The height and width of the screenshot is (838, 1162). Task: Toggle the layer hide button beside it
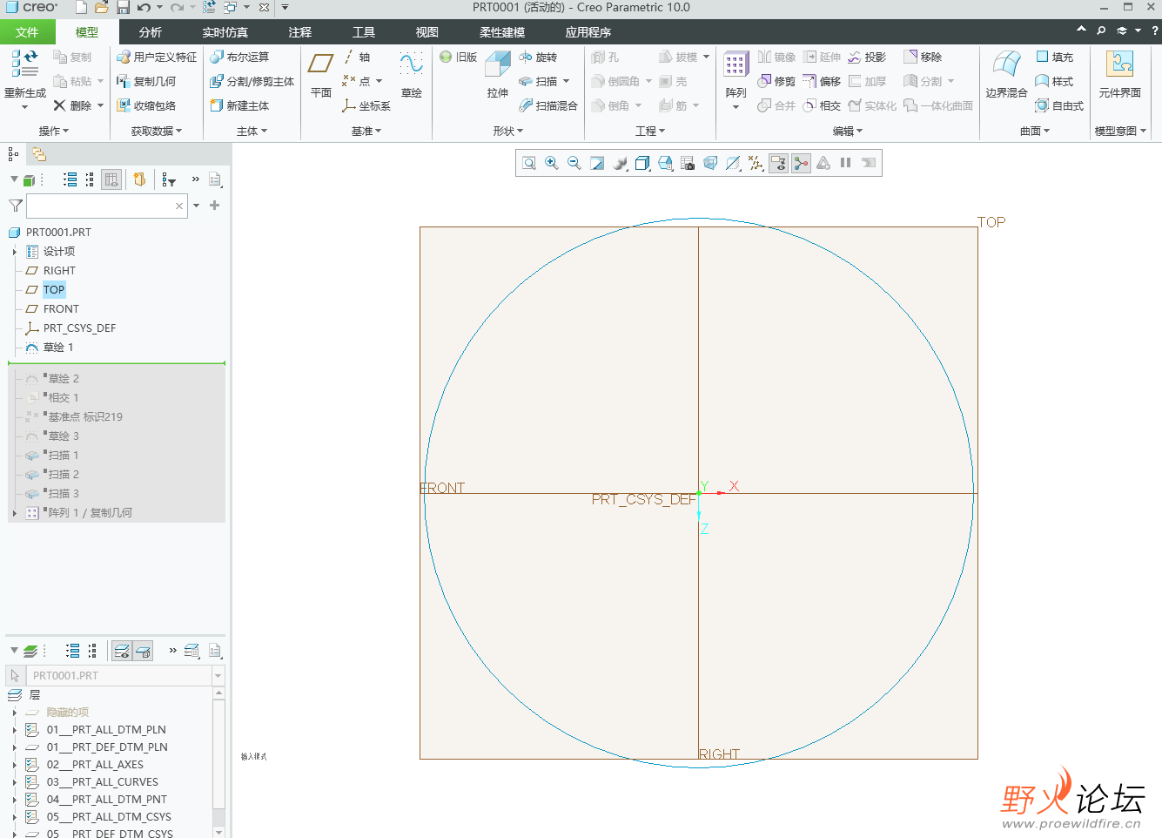tap(144, 651)
